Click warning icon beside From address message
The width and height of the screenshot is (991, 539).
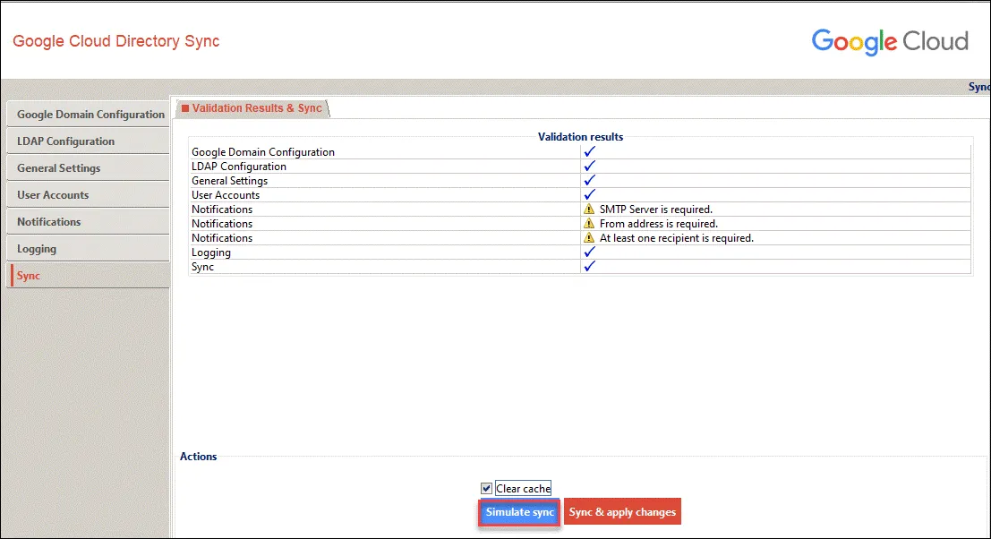pyautogui.click(x=589, y=224)
